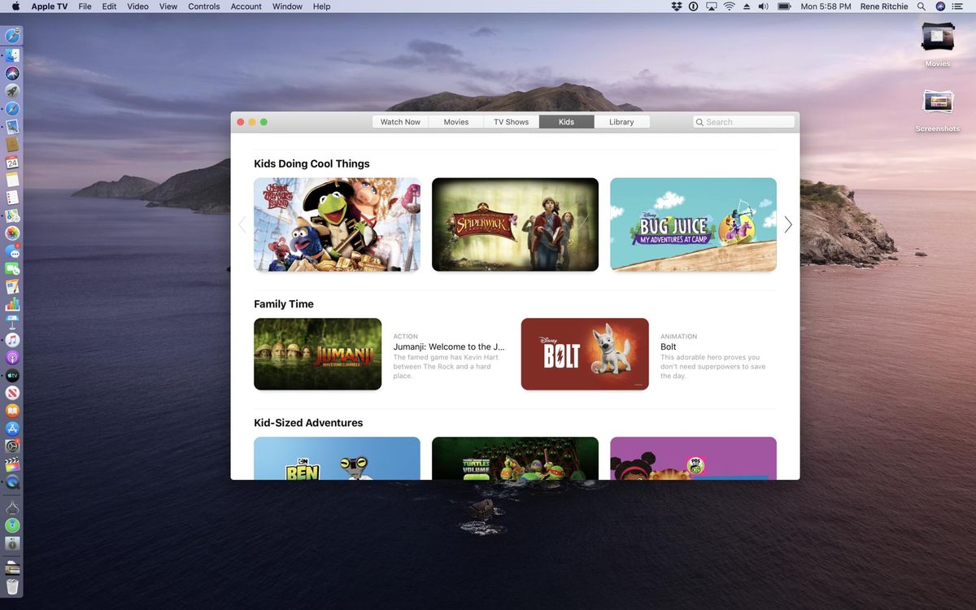
Task: Open Spotlight search from the menu bar
Action: (922, 7)
